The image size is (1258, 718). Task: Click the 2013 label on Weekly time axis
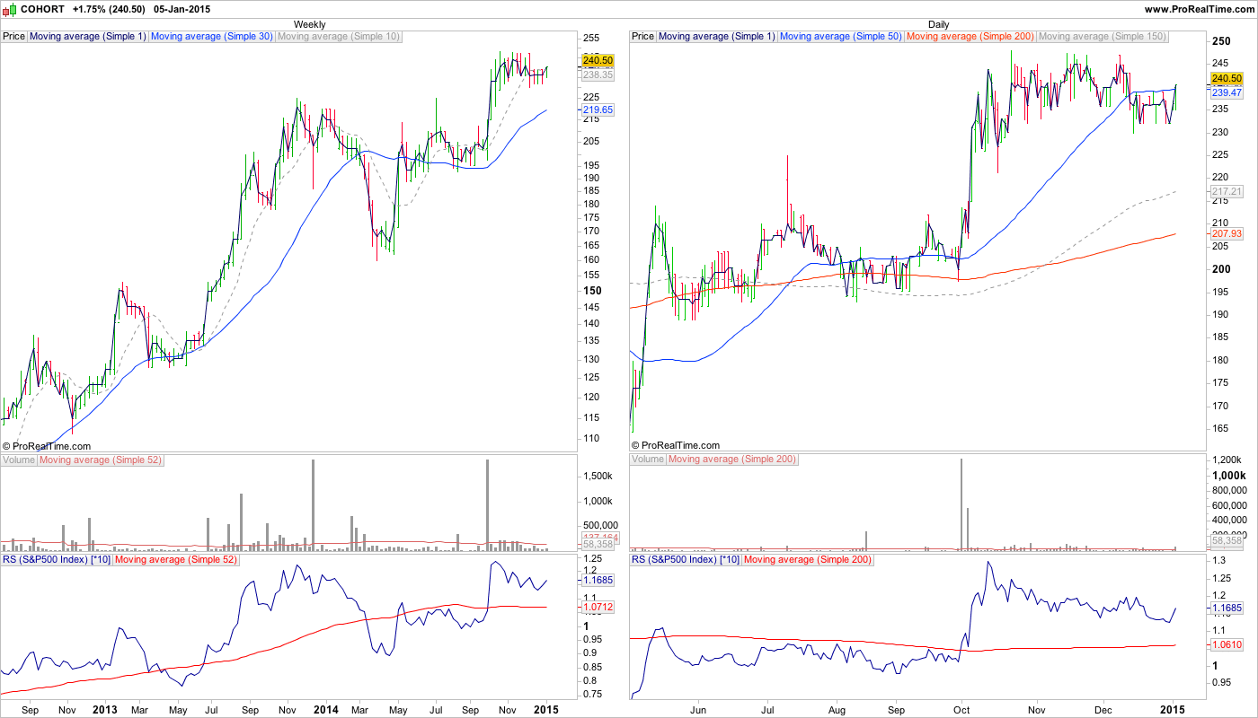pos(106,709)
